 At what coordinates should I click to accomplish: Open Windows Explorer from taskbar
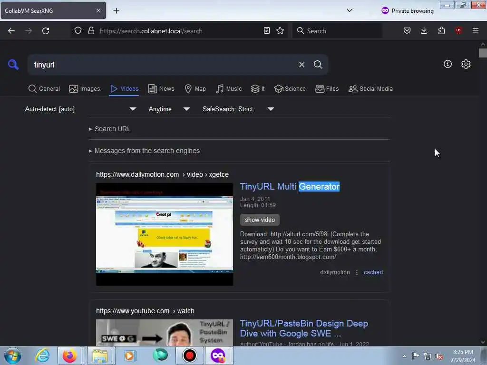click(99, 355)
